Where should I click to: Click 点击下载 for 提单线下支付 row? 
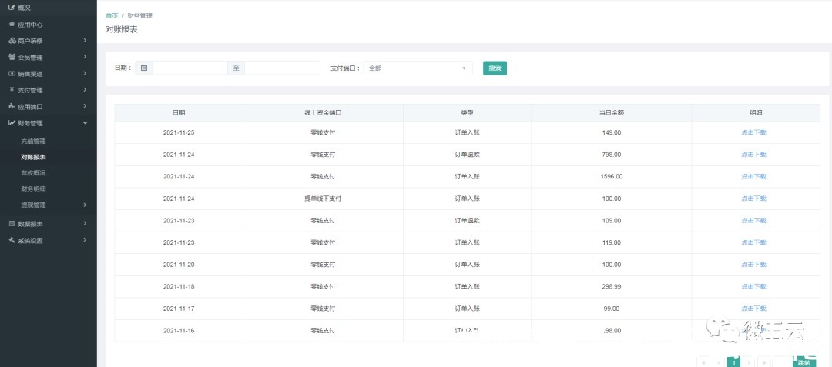point(753,199)
